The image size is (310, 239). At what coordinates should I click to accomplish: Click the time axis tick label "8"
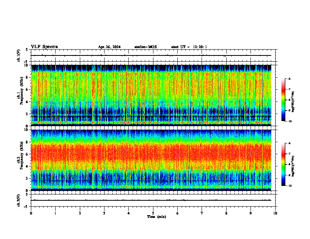click(x=226, y=213)
